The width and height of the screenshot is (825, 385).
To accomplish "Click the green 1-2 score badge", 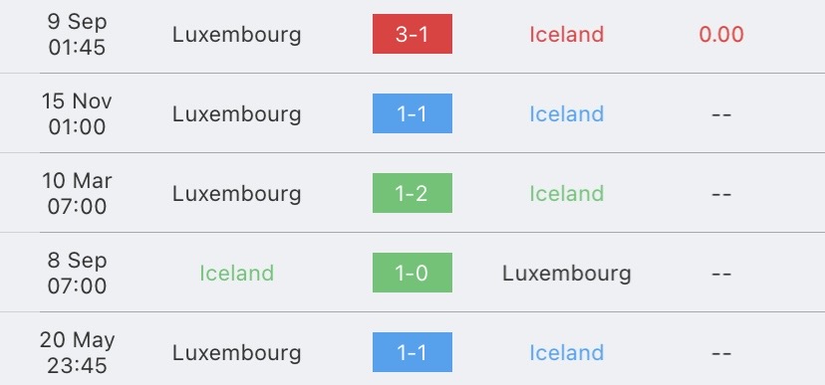I will pos(412,193).
